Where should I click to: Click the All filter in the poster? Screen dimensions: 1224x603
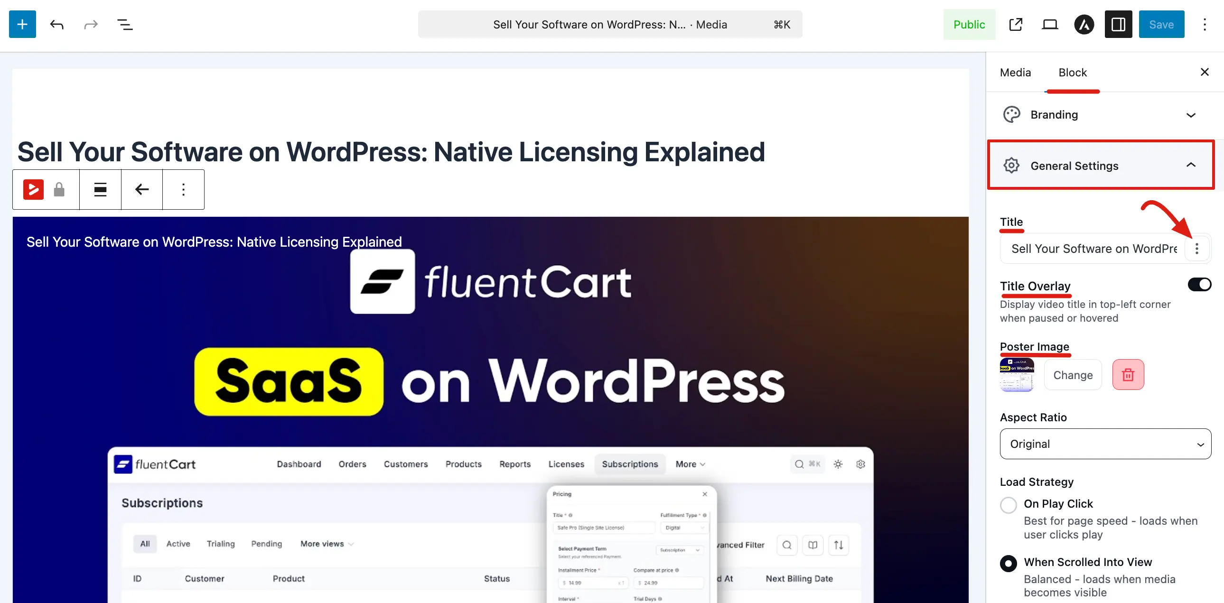pyautogui.click(x=145, y=544)
